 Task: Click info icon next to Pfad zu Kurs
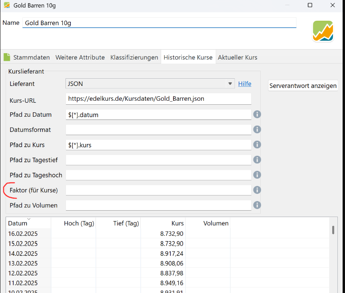(x=257, y=145)
